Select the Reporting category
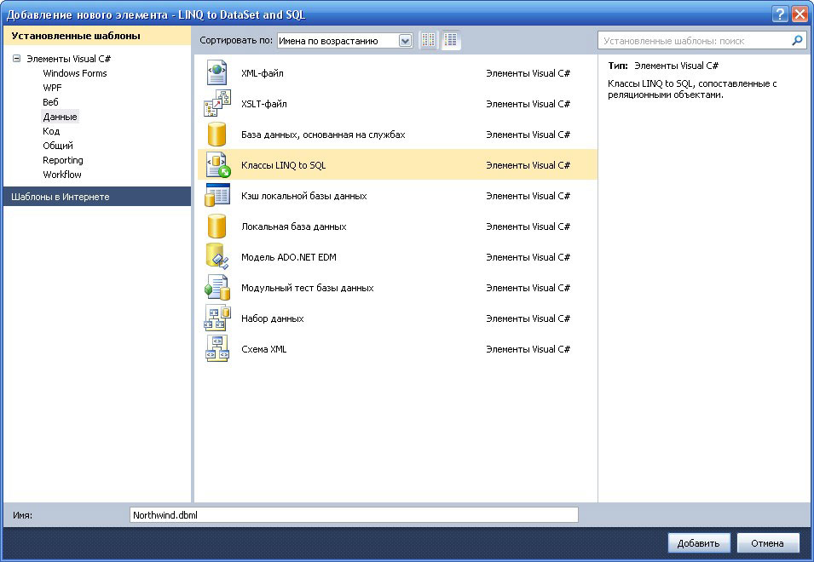Screen dimensions: 814x562 point(63,160)
